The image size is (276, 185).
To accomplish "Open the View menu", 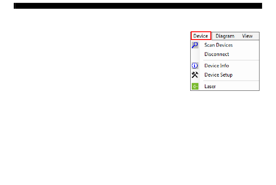I will (247, 36).
